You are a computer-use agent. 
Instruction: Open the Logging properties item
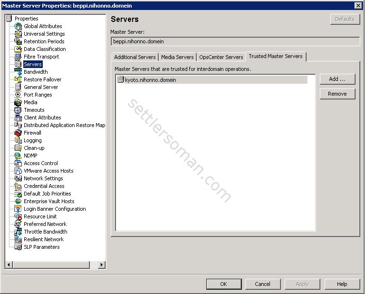point(32,140)
